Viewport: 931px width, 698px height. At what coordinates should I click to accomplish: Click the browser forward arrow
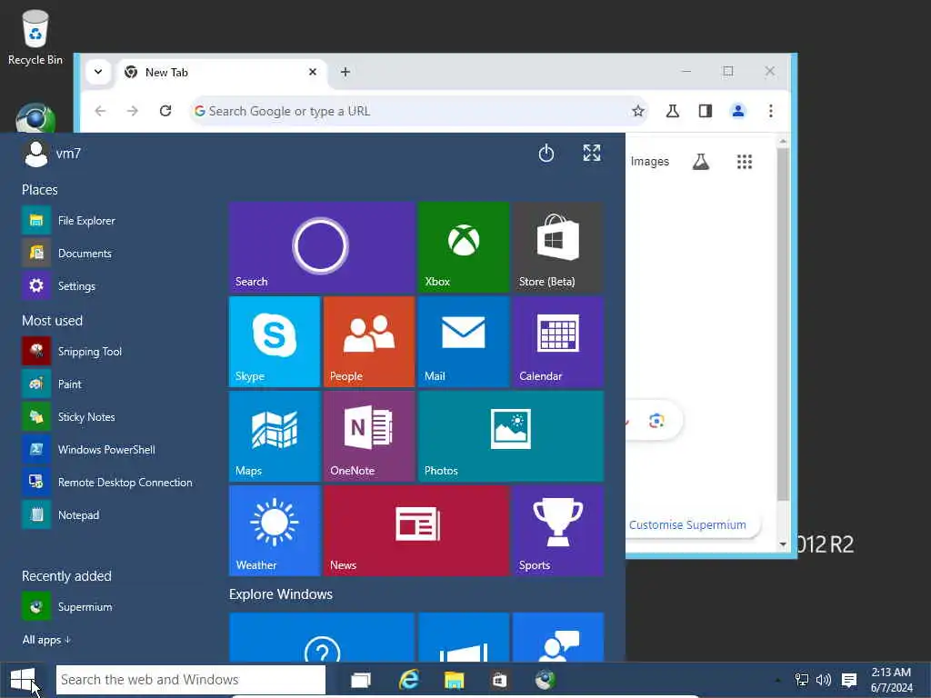[133, 111]
